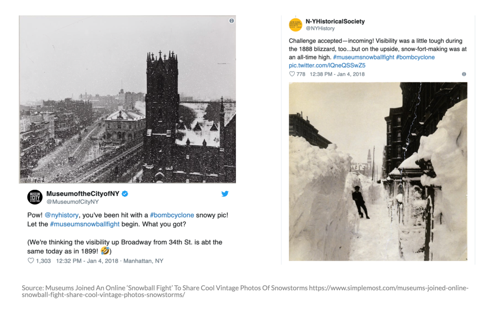Click the blue verified badge next to MuseumoftheCityofNY

click(125, 194)
